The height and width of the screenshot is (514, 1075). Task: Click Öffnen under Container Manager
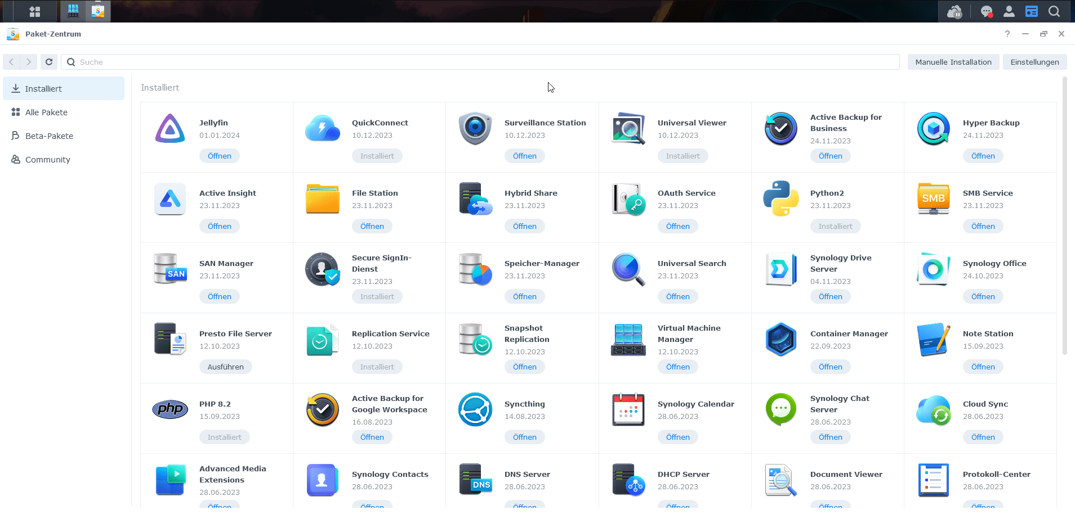tap(831, 367)
